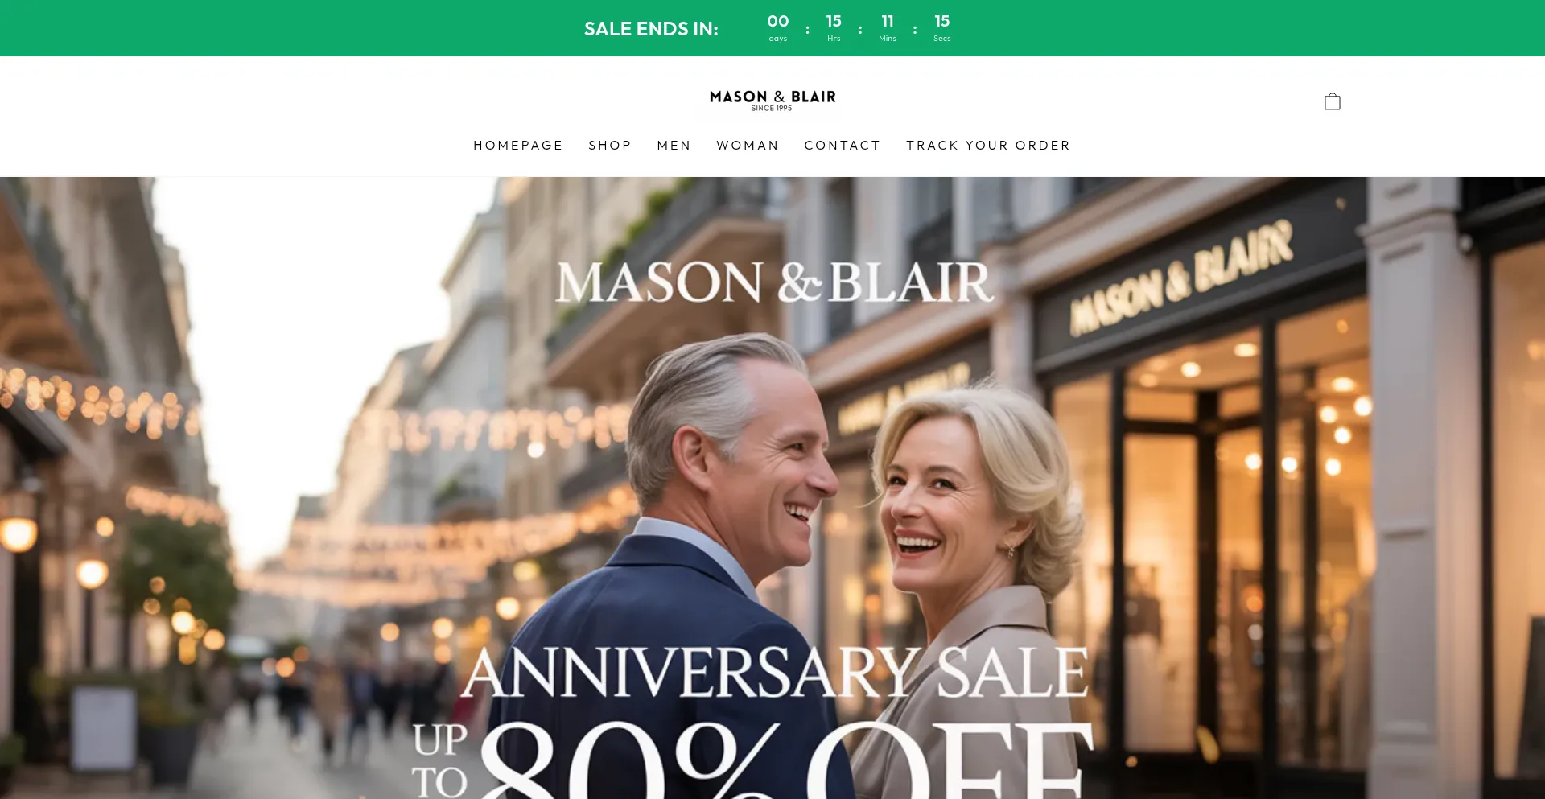Click the countdown seconds value
The height and width of the screenshot is (799, 1545).
tap(942, 22)
